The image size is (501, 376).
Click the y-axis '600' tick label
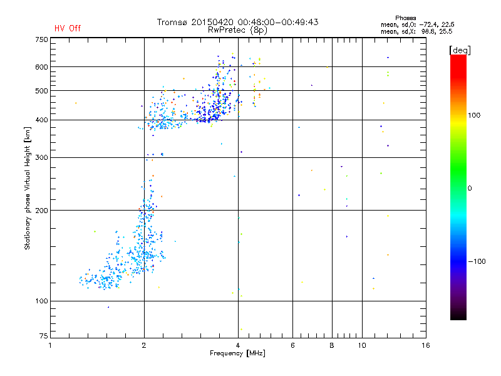click(41, 67)
